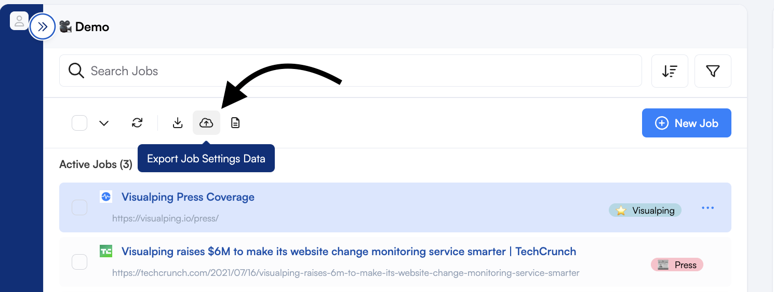The height and width of the screenshot is (292, 774).
Task: Open the Visualping Press Coverage job link
Action: 188,197
